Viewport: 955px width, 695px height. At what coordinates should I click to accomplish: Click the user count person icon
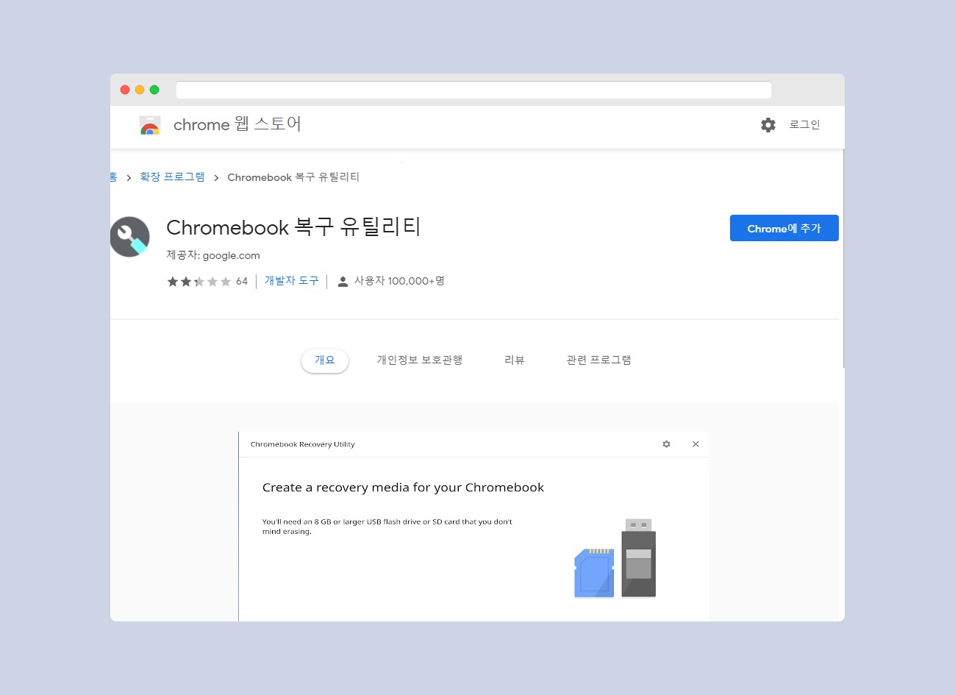click(x=343, y=282)
